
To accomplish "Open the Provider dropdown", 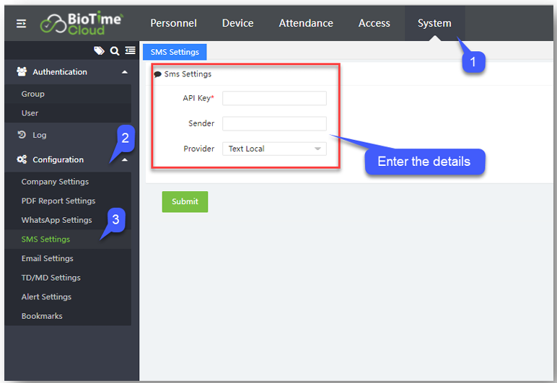I will pos(274,149).
